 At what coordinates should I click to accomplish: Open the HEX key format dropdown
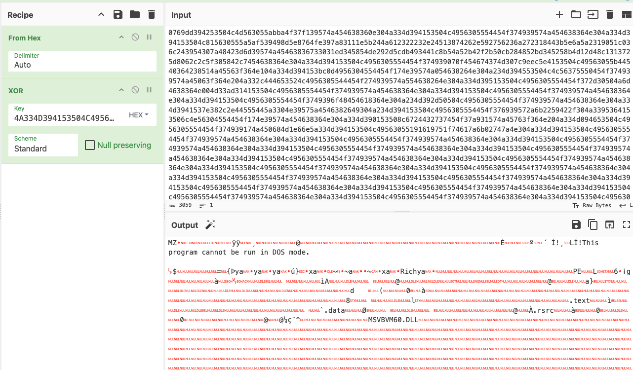(139, 115)
